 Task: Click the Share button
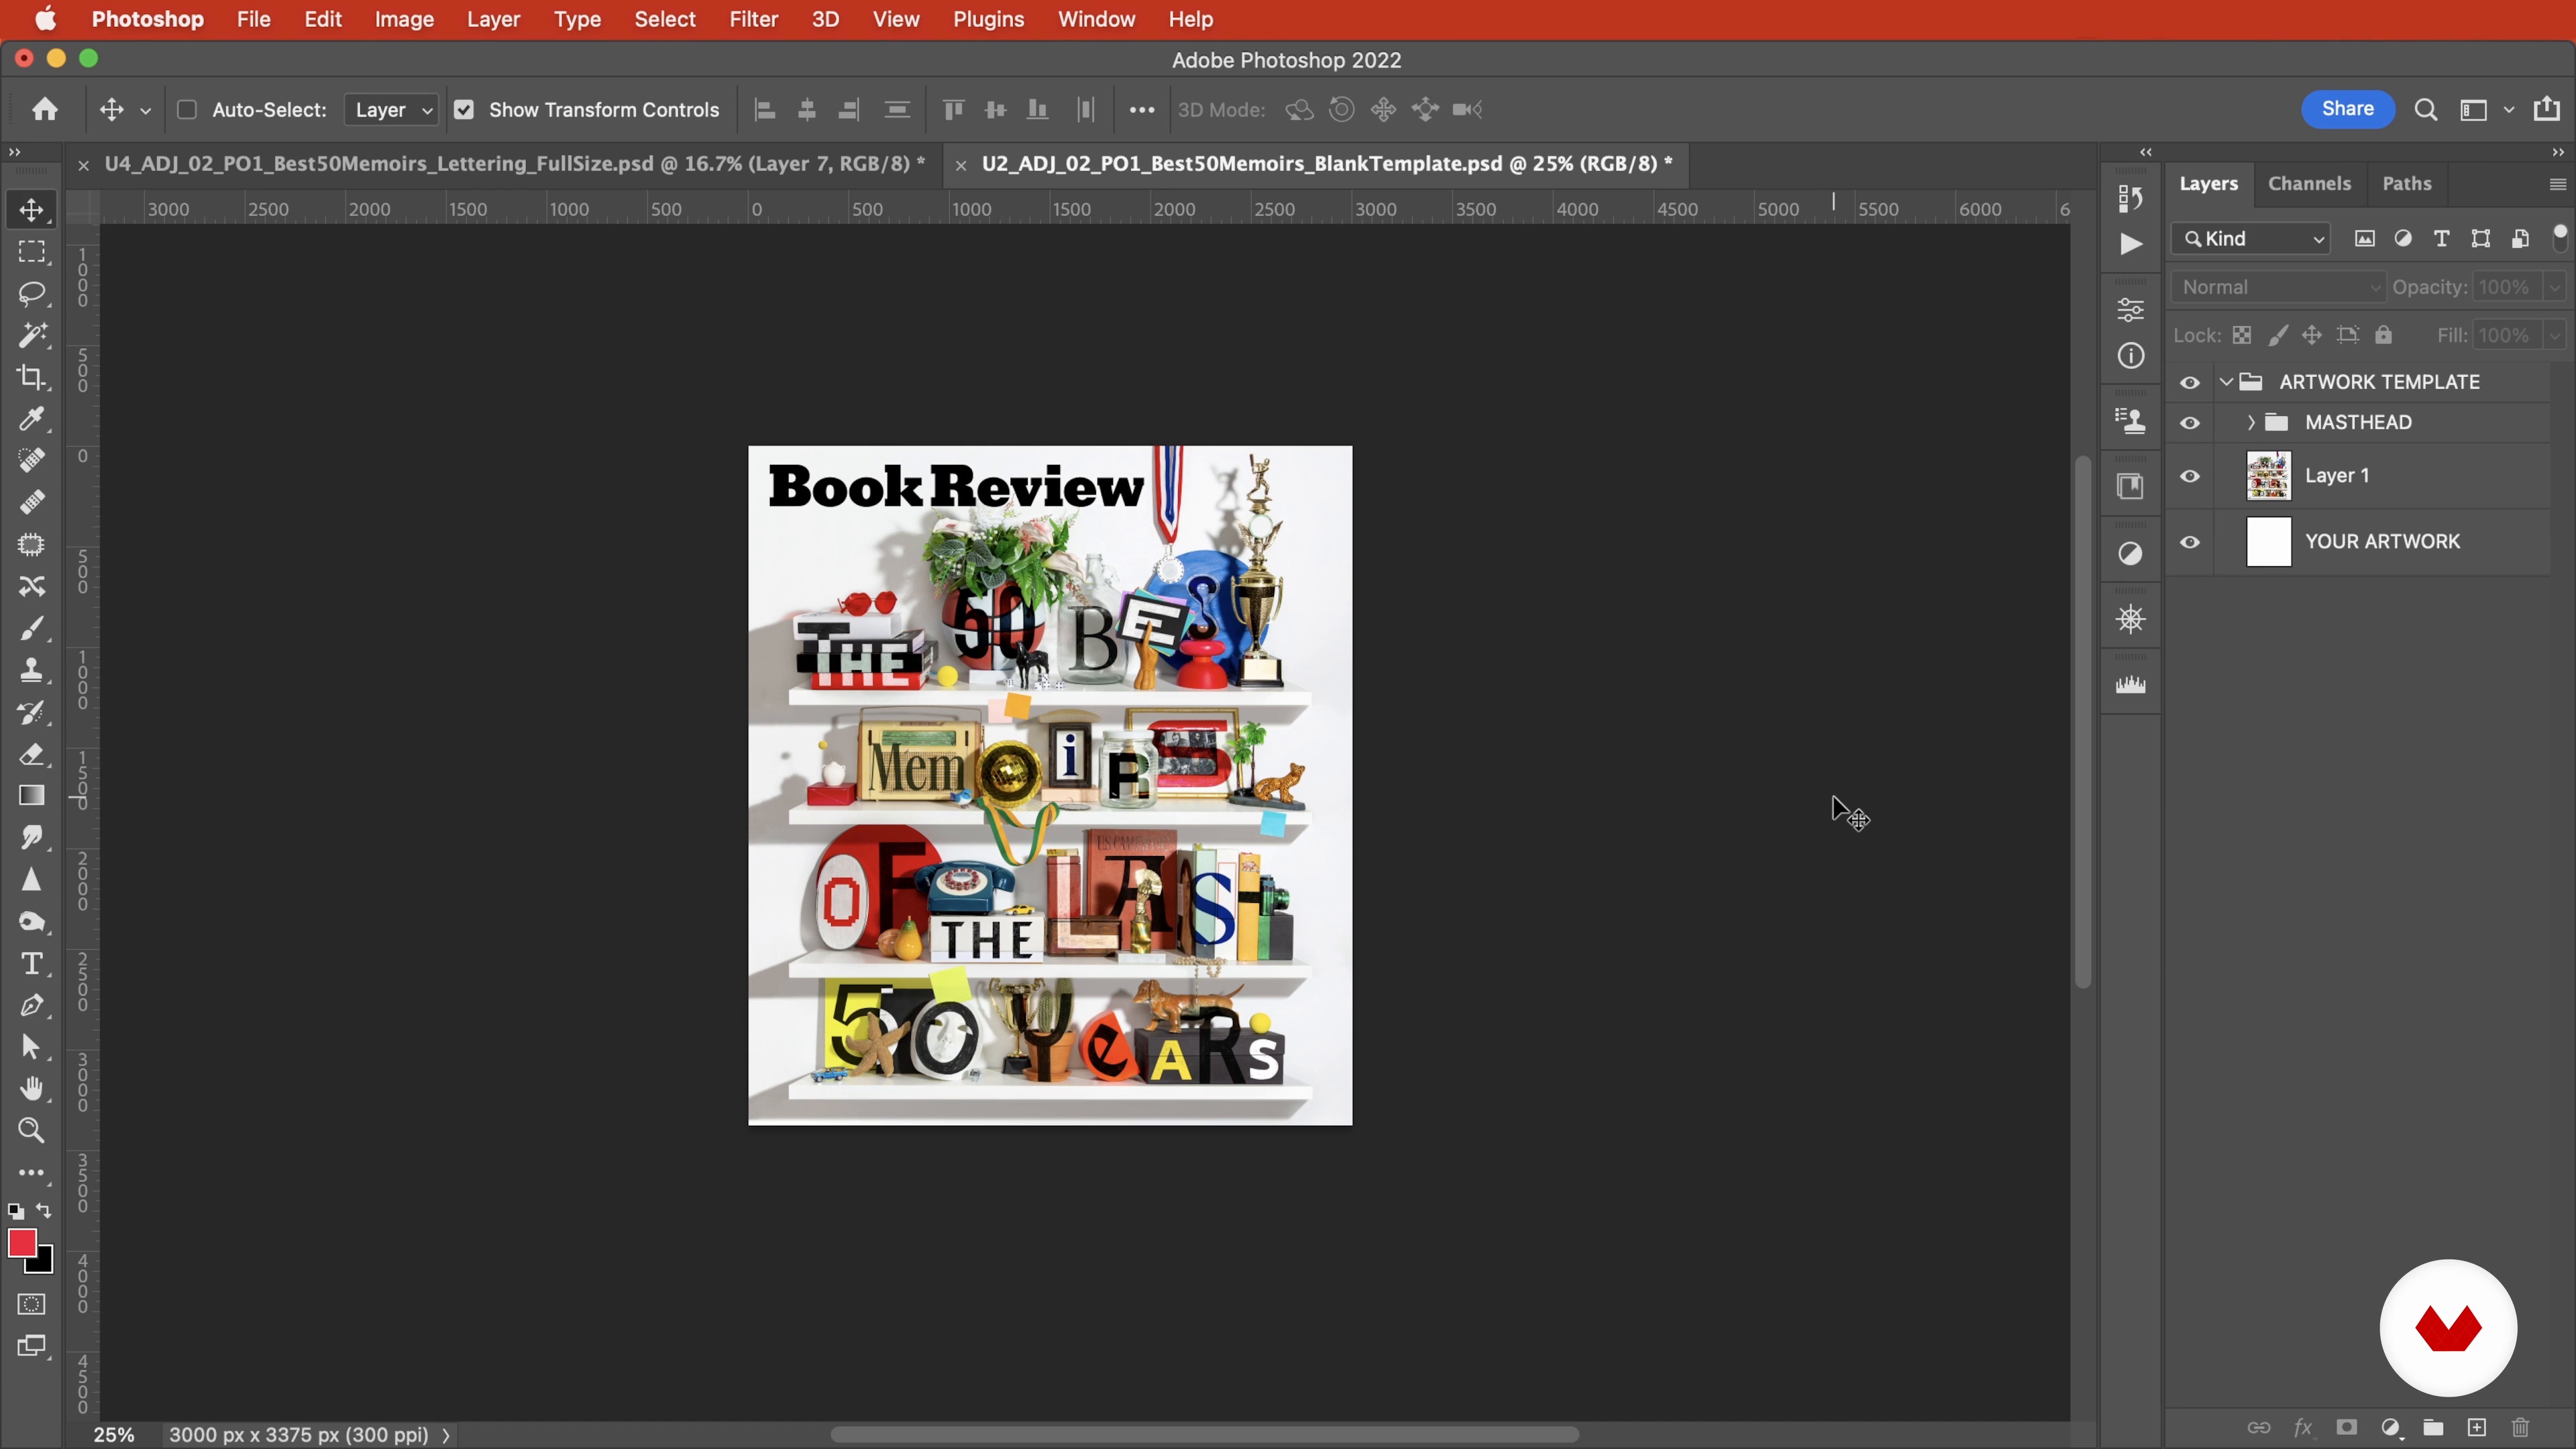click(2347, 109)
